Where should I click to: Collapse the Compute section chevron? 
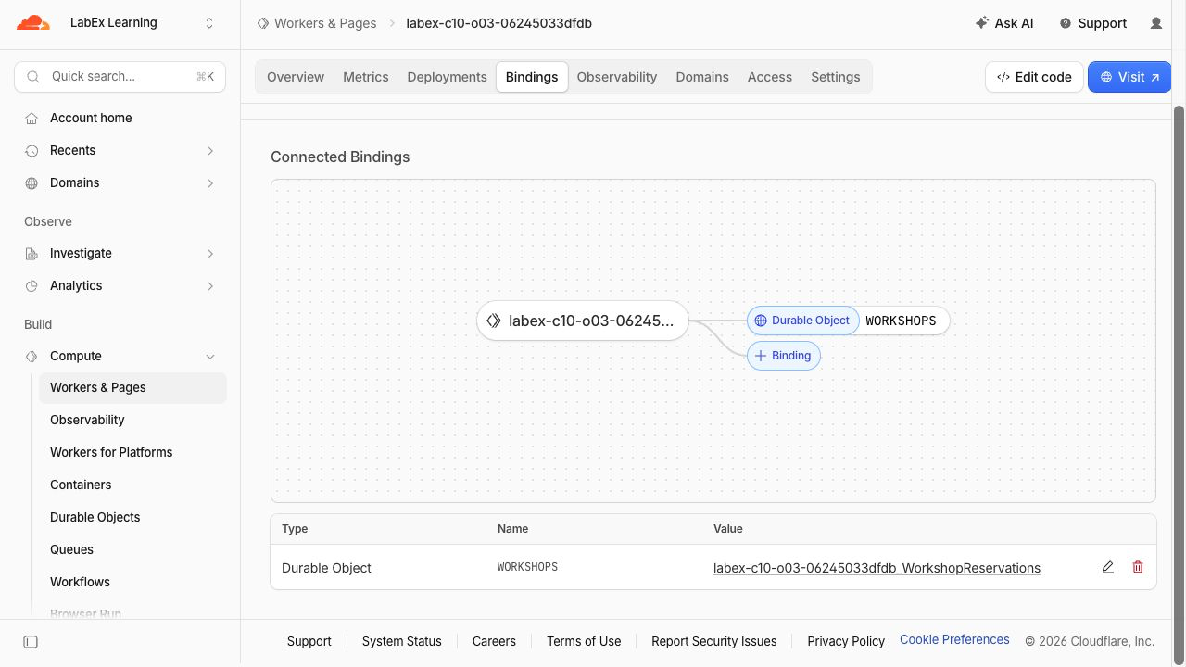210,357
